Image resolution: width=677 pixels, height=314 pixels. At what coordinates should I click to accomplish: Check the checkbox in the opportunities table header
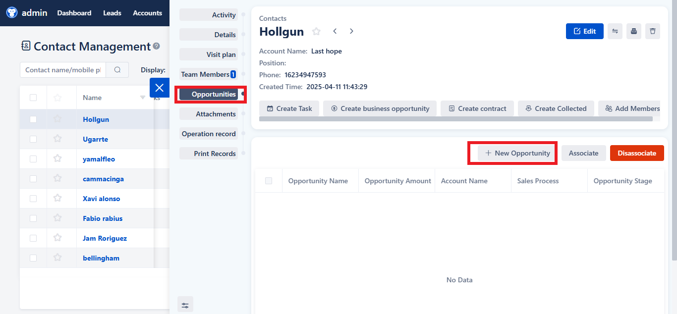(x=268, y=180)
